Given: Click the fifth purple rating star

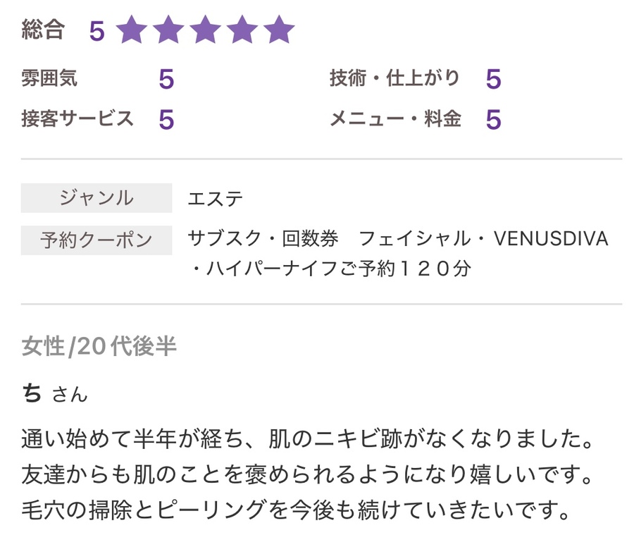Looking at the screenshot, I should (x=280, y=30).
